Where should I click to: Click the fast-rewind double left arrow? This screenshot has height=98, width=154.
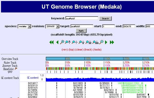pyautogui.click(x=51, y=42)
